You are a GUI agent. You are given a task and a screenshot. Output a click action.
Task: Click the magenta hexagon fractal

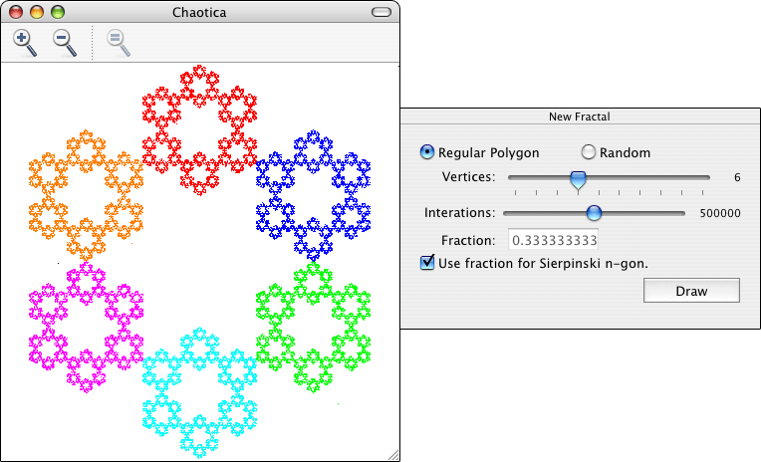pyautogui.click(x=86, y=328)
